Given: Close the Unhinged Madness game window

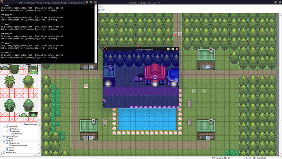Looking at the screenshot, I should 177,49.
